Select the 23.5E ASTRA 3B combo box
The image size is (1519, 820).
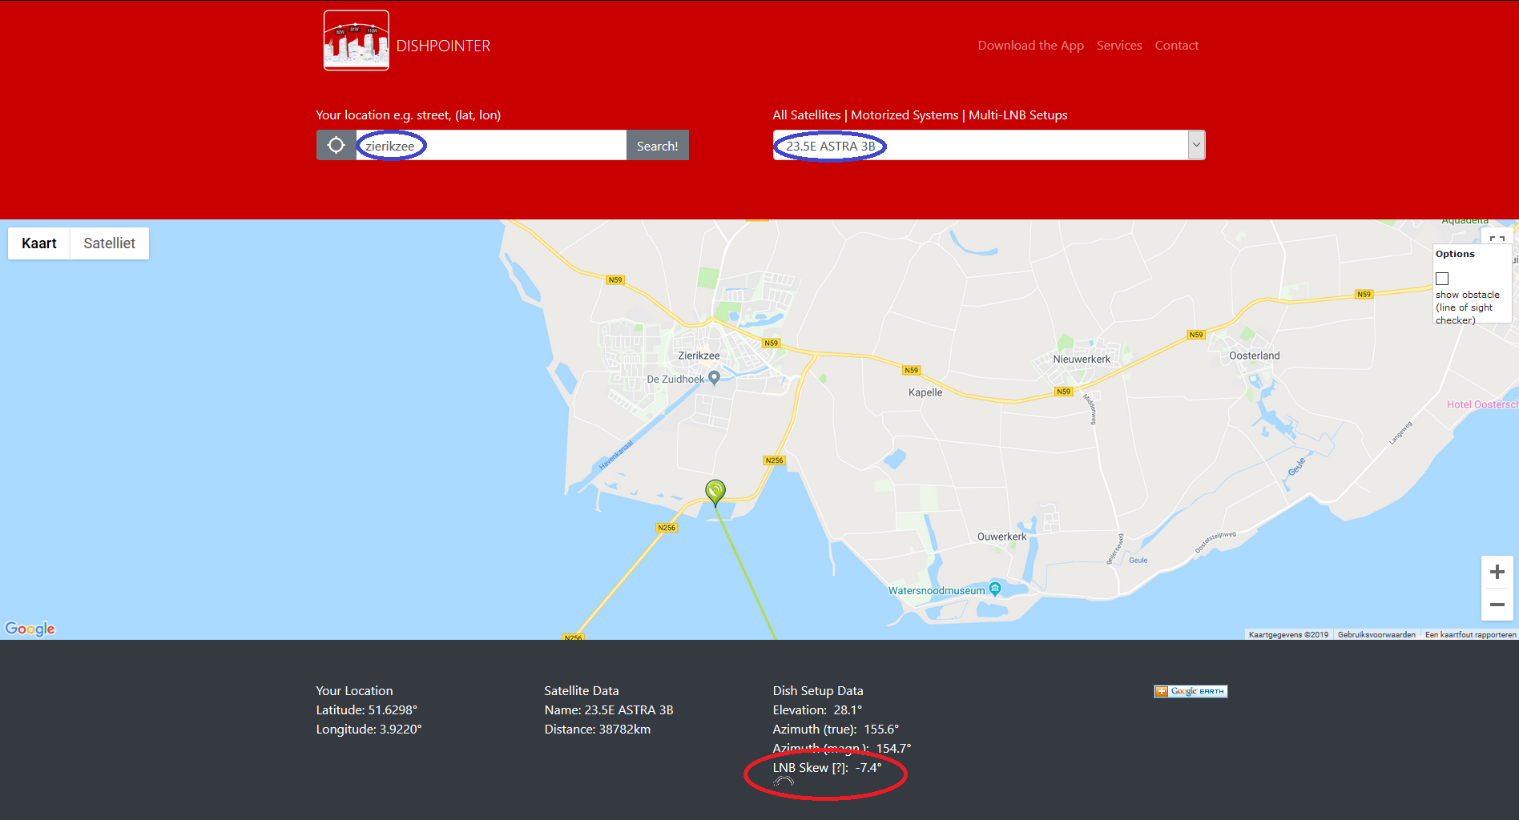pyautogui.click(x=989, y=145)
